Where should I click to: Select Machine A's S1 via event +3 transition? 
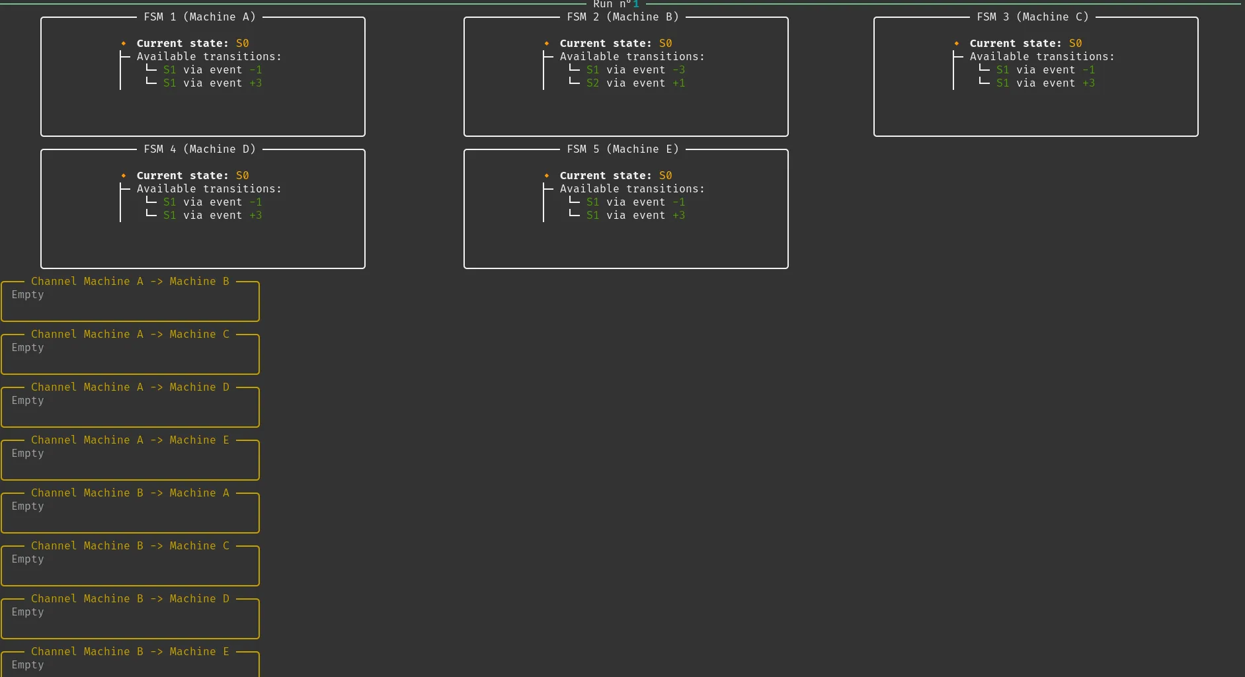pyautogui.click(x=212, y=83)
